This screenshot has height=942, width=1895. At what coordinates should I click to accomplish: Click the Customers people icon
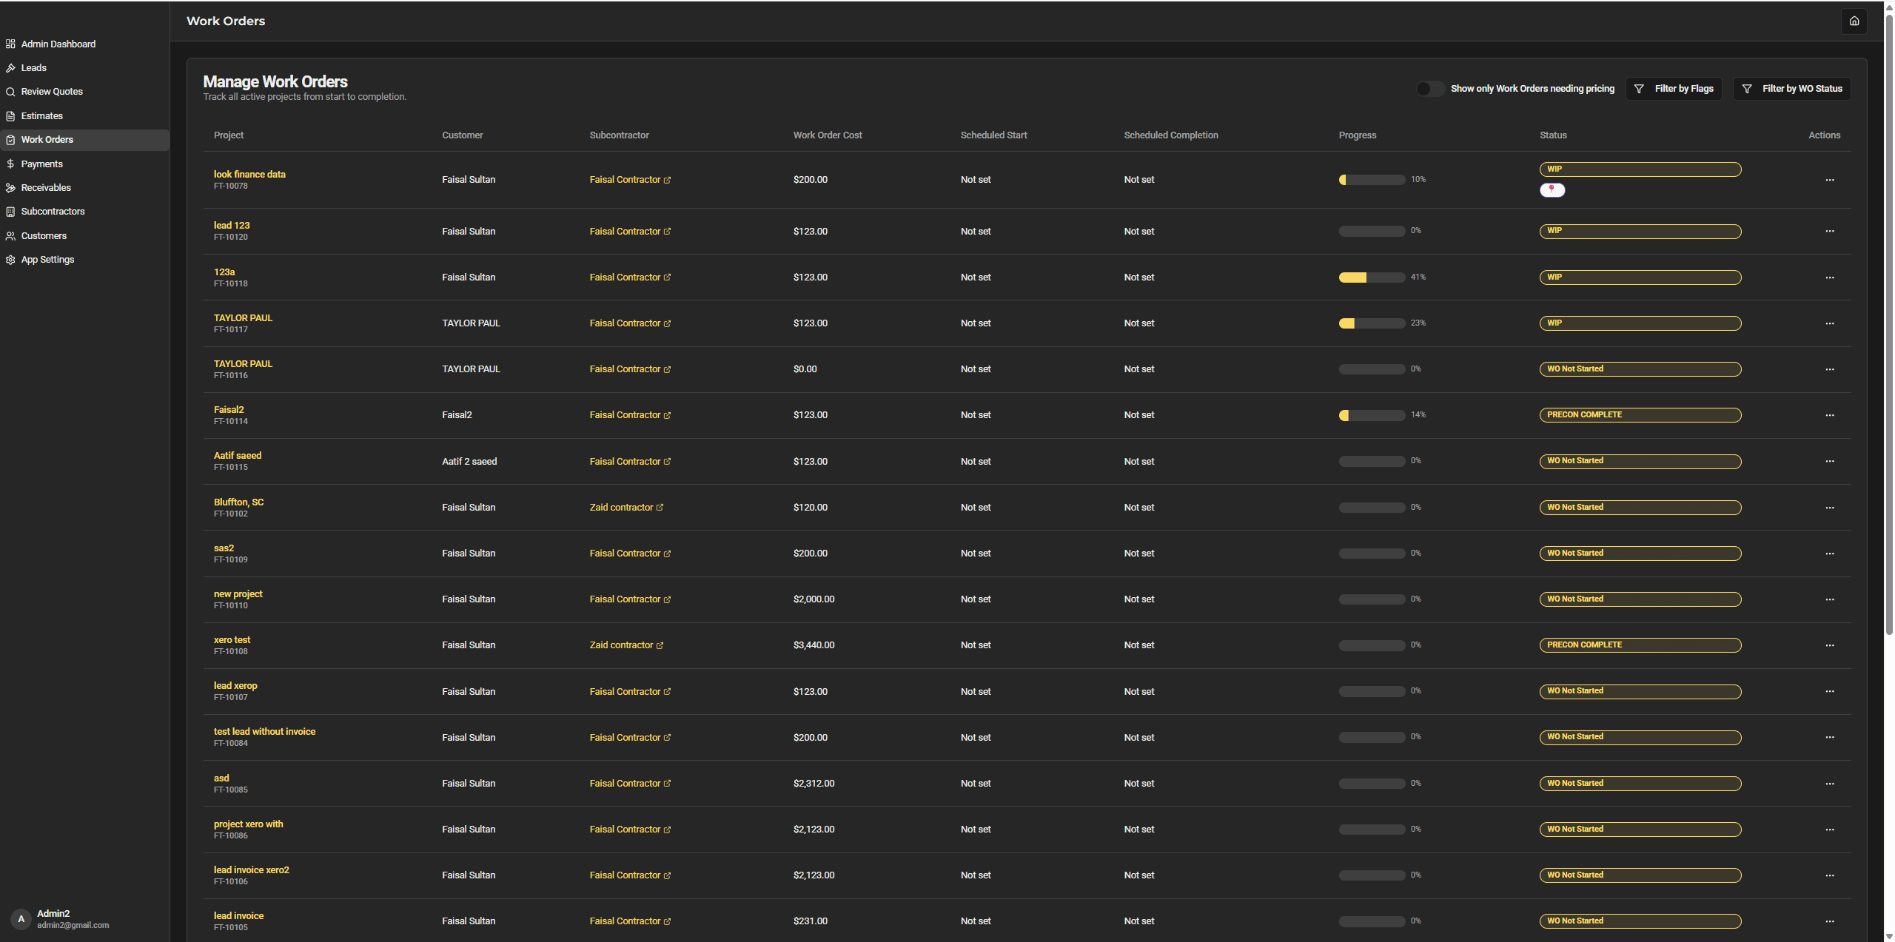[x=10, y=236]
